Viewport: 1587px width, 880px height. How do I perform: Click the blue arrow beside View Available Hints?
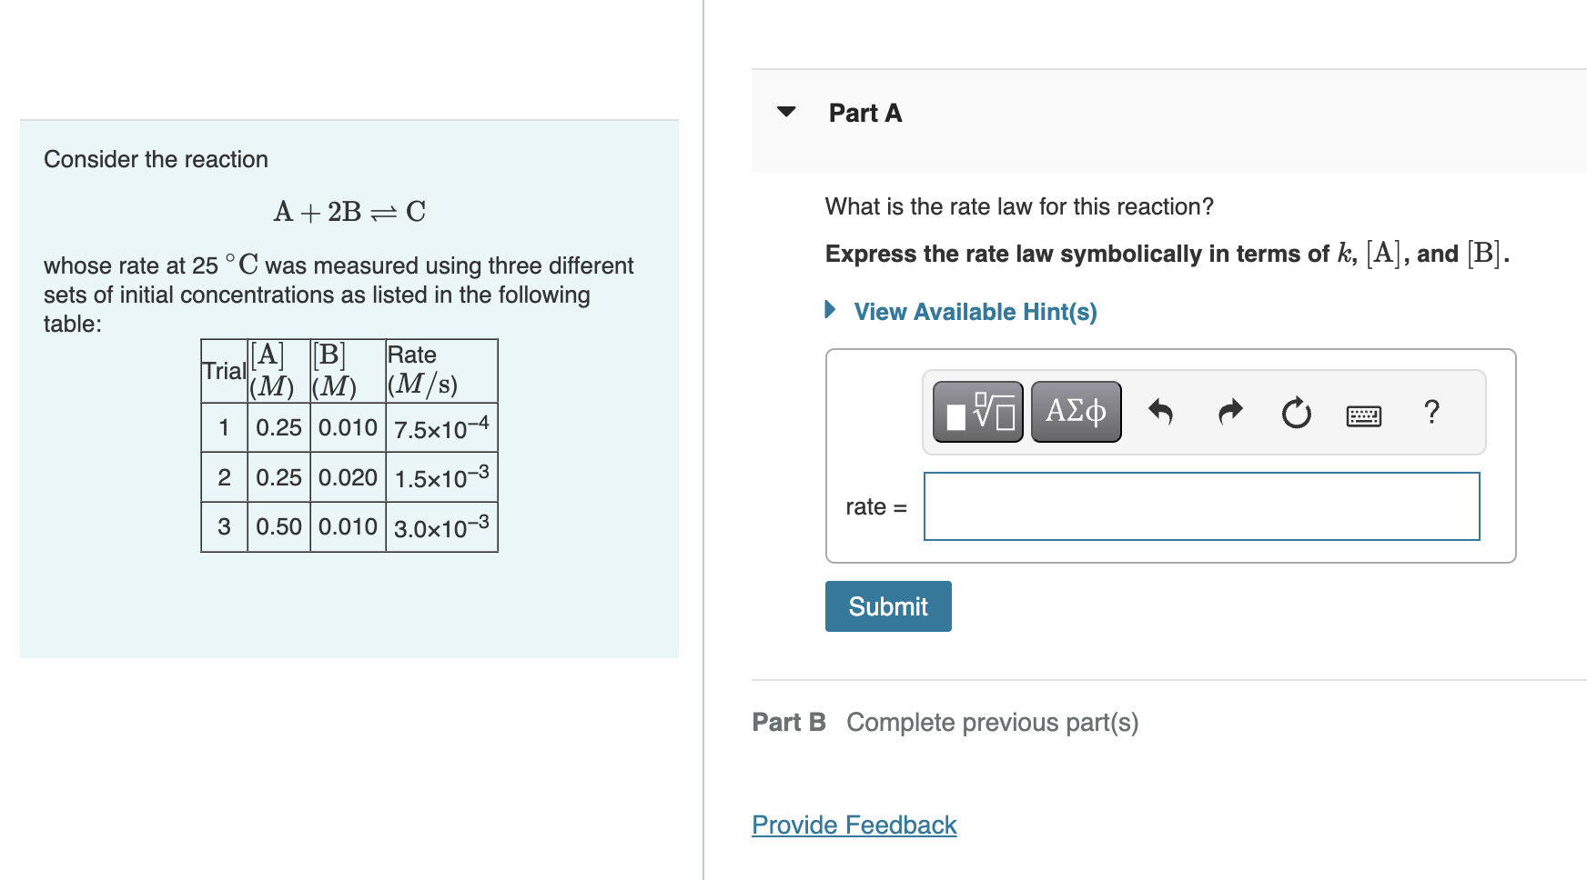829,310
